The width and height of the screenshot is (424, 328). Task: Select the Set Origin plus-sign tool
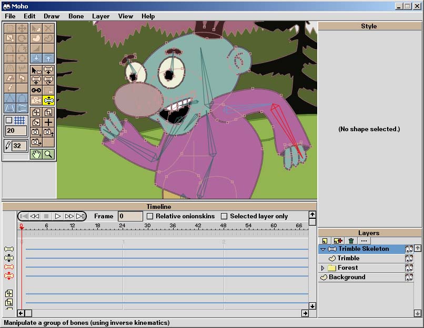point(48,122)
